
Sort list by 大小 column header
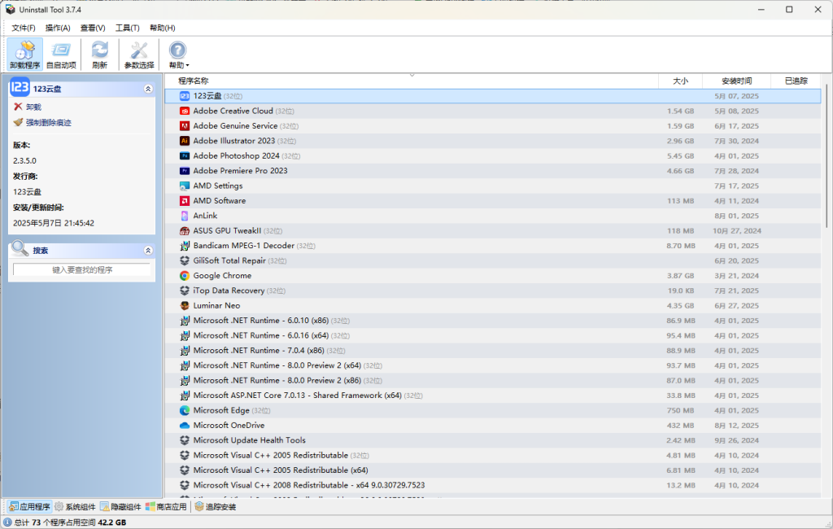pos(680,81)
